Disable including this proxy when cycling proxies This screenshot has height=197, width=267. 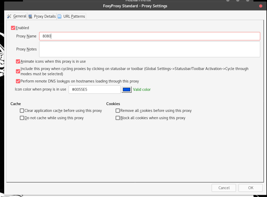point(18,71)
